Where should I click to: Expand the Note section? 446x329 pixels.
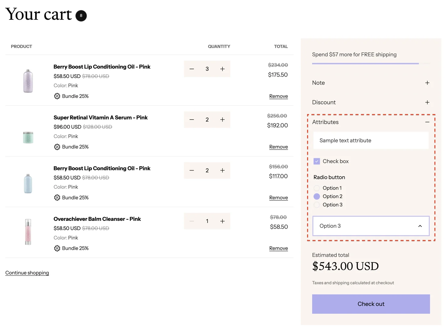[x=427, y=83]
